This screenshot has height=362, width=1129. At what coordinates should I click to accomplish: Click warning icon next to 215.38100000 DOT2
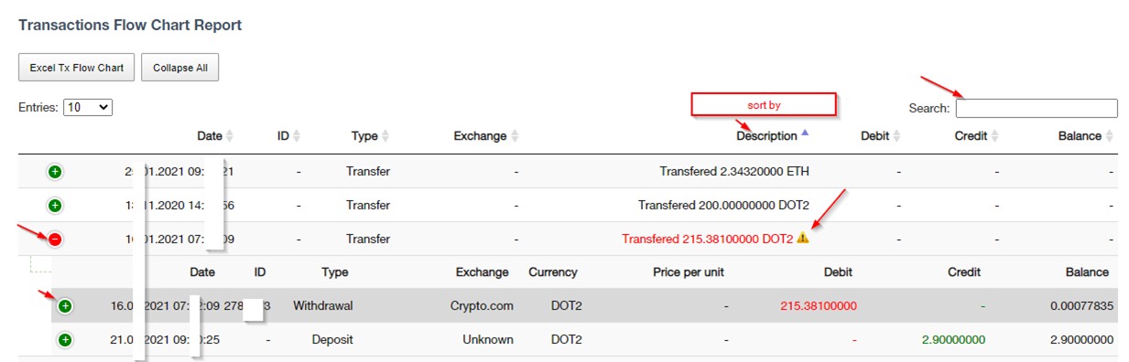point(803,238)
